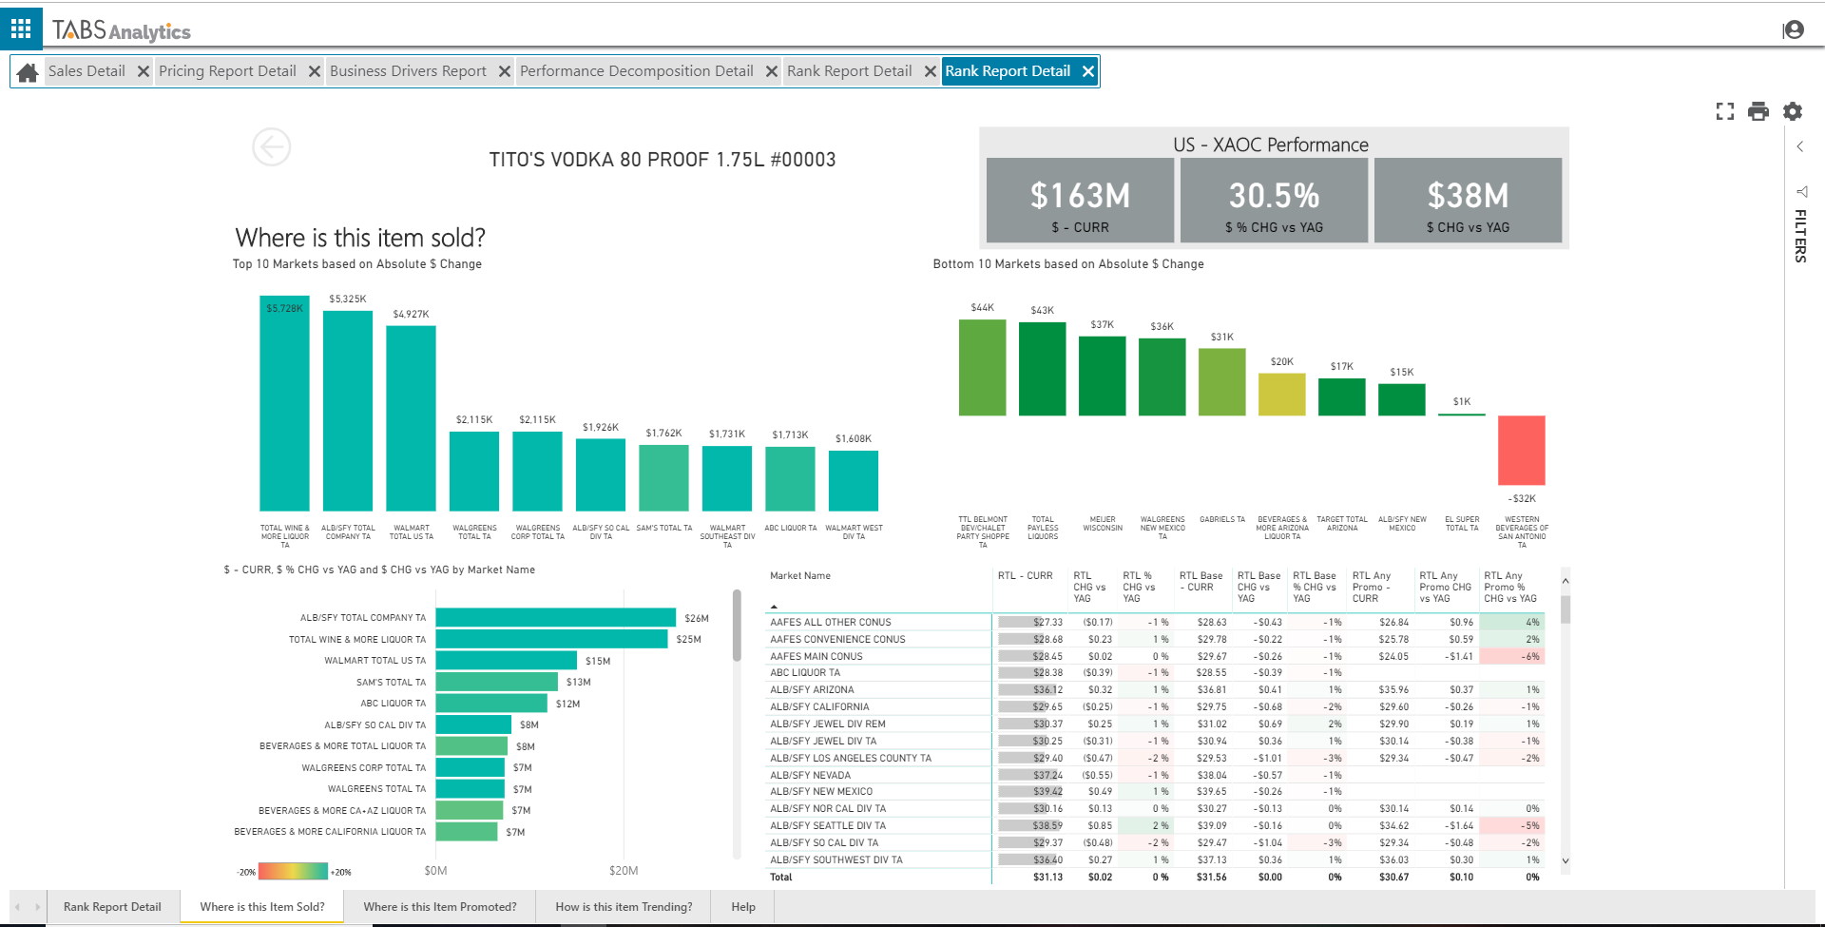Switch to Performance Decomposition Detail tab
Viewport: 1825px width, 927px height.
[x=636, y=71]
